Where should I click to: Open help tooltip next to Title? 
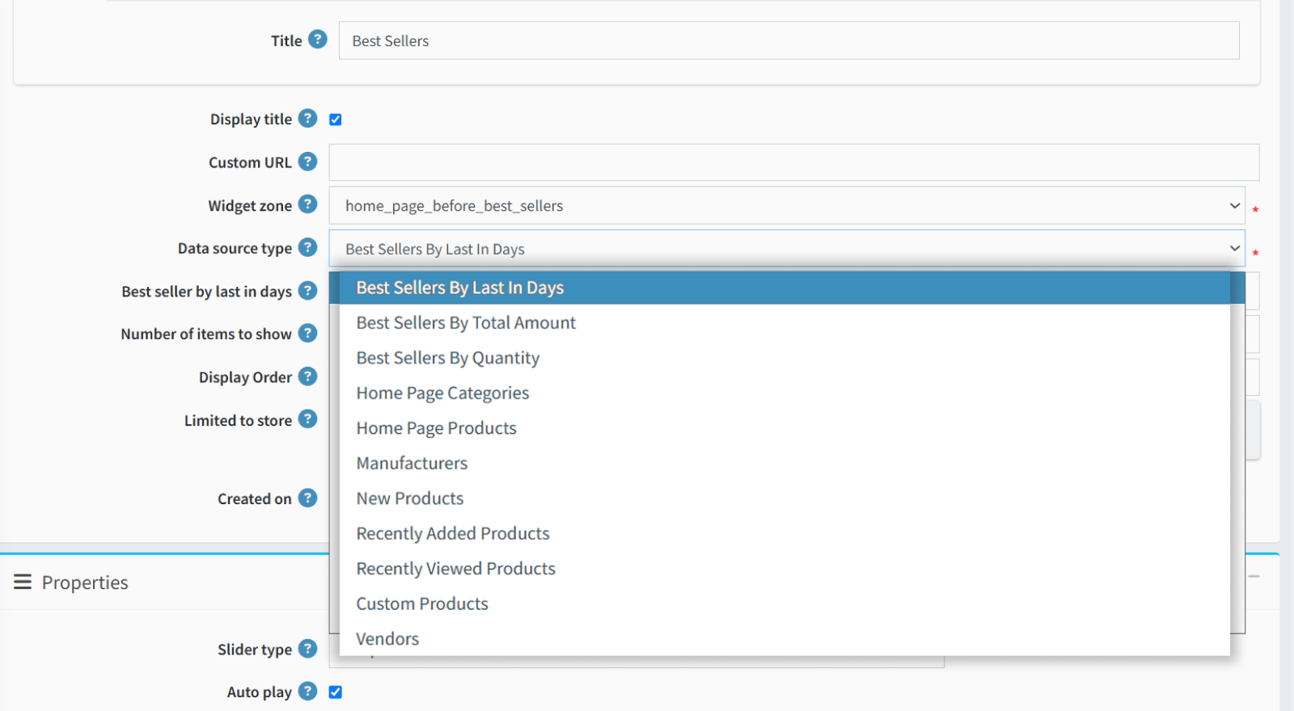pyautogui.click(x=318, y=40)
